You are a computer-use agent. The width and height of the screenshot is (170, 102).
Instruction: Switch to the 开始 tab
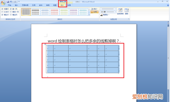(x=9, y=5)
